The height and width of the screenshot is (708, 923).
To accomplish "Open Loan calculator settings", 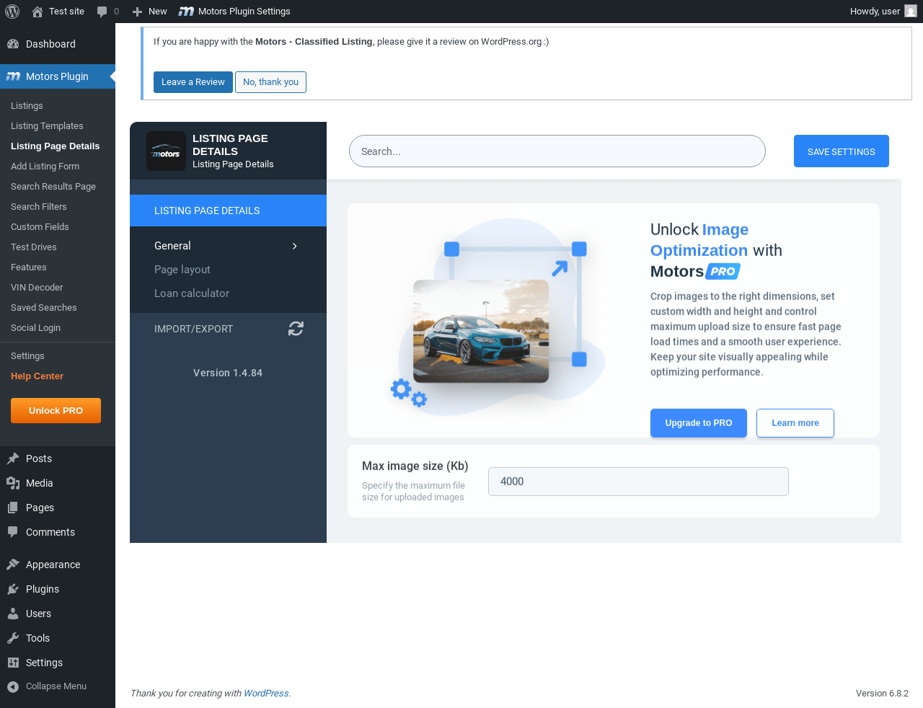I will point(192,293).
